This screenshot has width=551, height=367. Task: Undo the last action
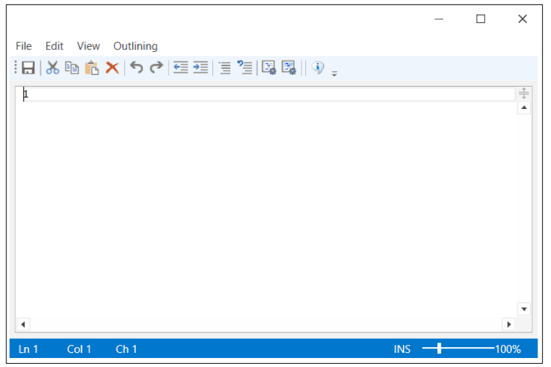coord(136,67)
